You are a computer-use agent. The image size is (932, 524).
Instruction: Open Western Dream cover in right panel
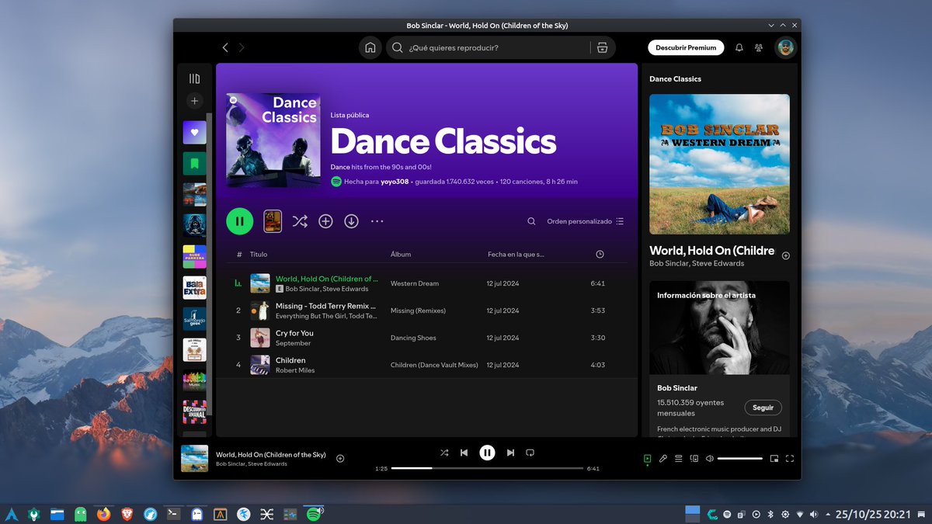click(719, 165)
